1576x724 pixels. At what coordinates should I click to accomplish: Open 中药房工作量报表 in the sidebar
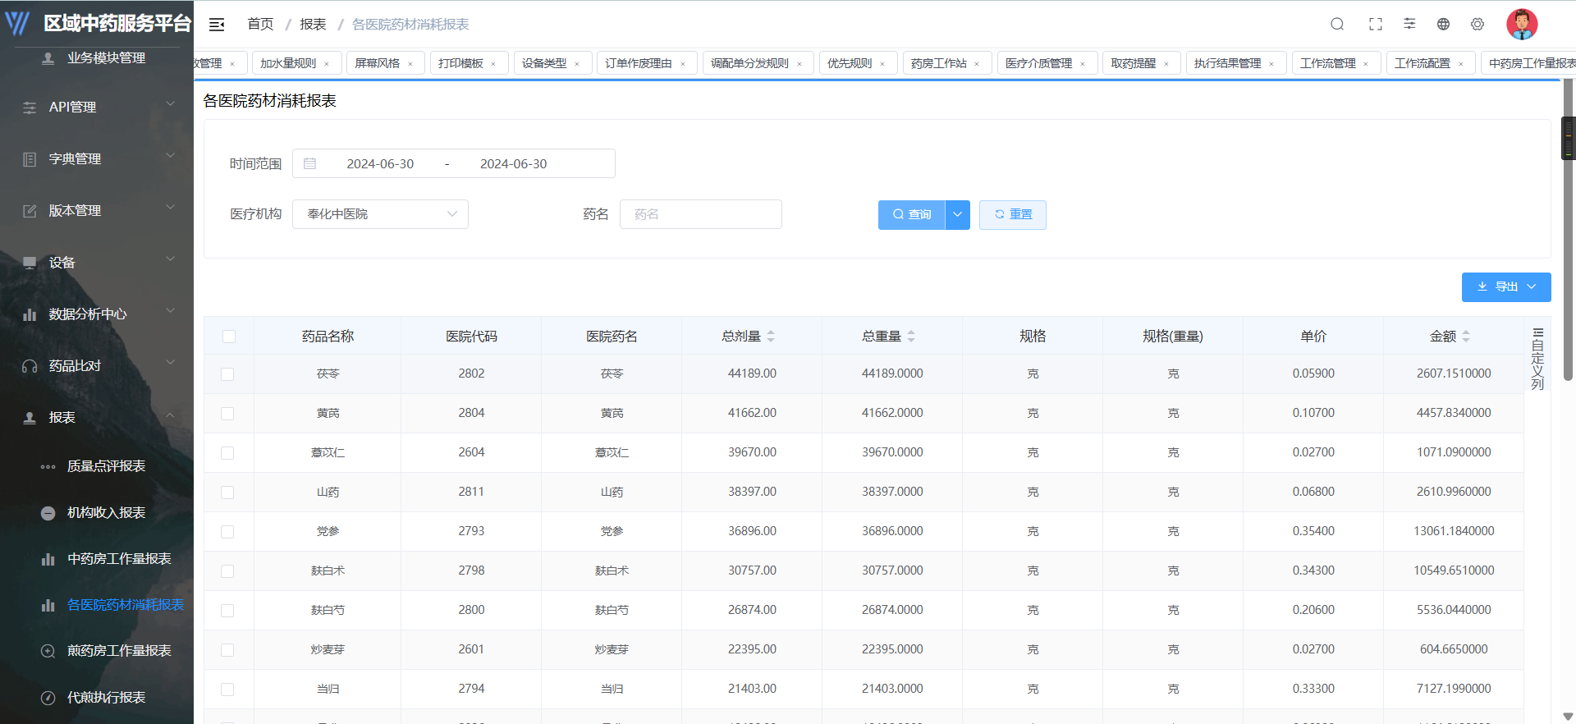[119, 558]
